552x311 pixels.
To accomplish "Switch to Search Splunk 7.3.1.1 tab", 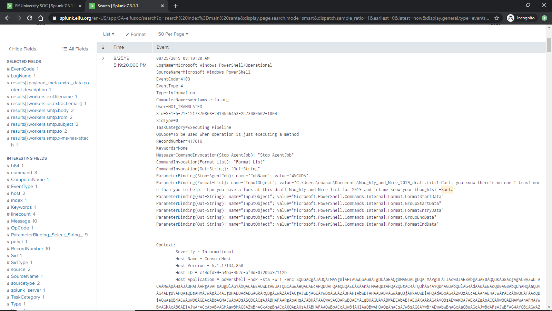I will coord(127,6).
